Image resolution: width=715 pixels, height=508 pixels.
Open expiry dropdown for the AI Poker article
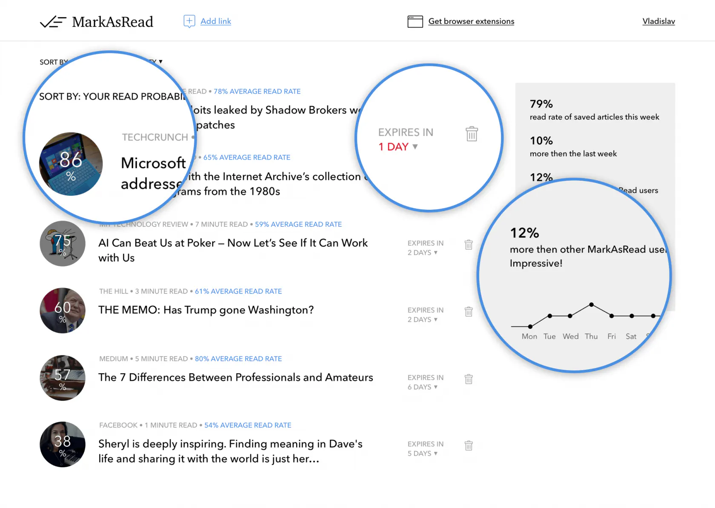[x=423, y=253]
